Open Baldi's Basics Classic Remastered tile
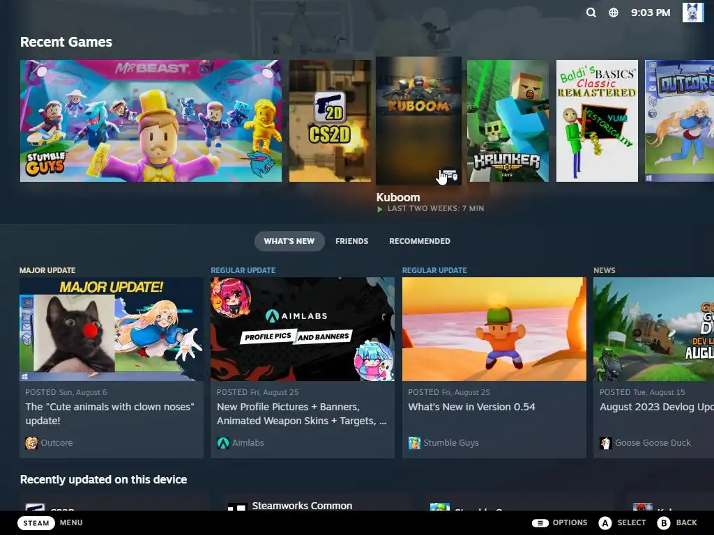This screenshot has height=535, width=714. [x=597, y=121]
